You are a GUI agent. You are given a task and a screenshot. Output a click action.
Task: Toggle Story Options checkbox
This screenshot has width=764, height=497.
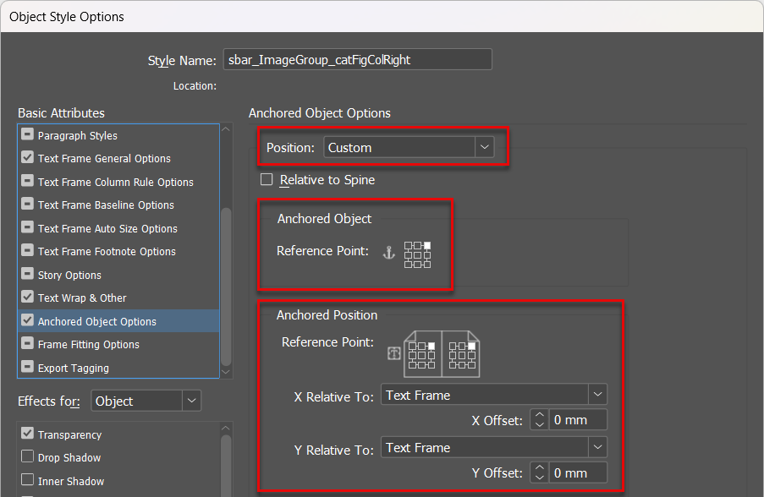click(x=28, y=274)
